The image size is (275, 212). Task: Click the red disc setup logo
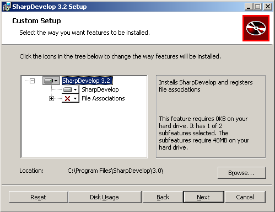pos(256,28)
